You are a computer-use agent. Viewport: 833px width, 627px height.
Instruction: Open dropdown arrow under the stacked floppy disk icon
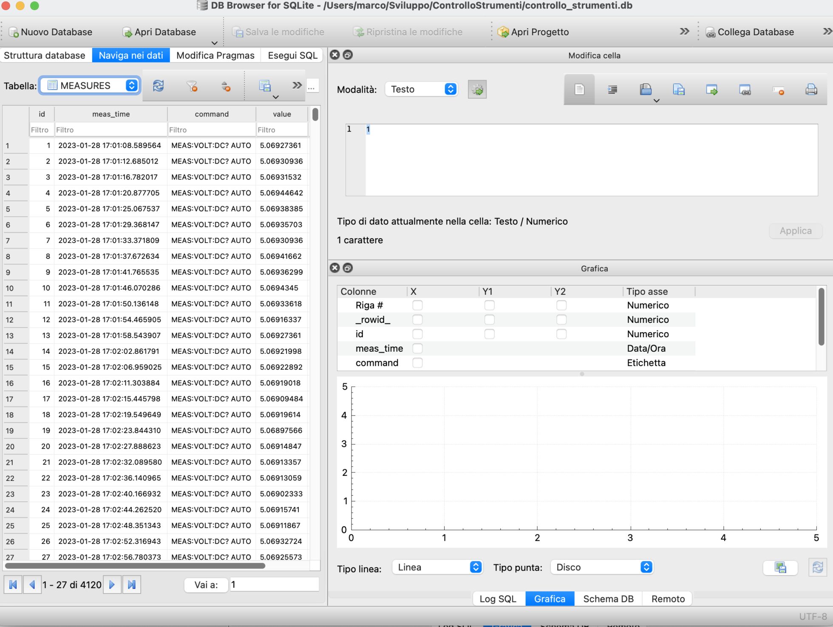point(657,101)
